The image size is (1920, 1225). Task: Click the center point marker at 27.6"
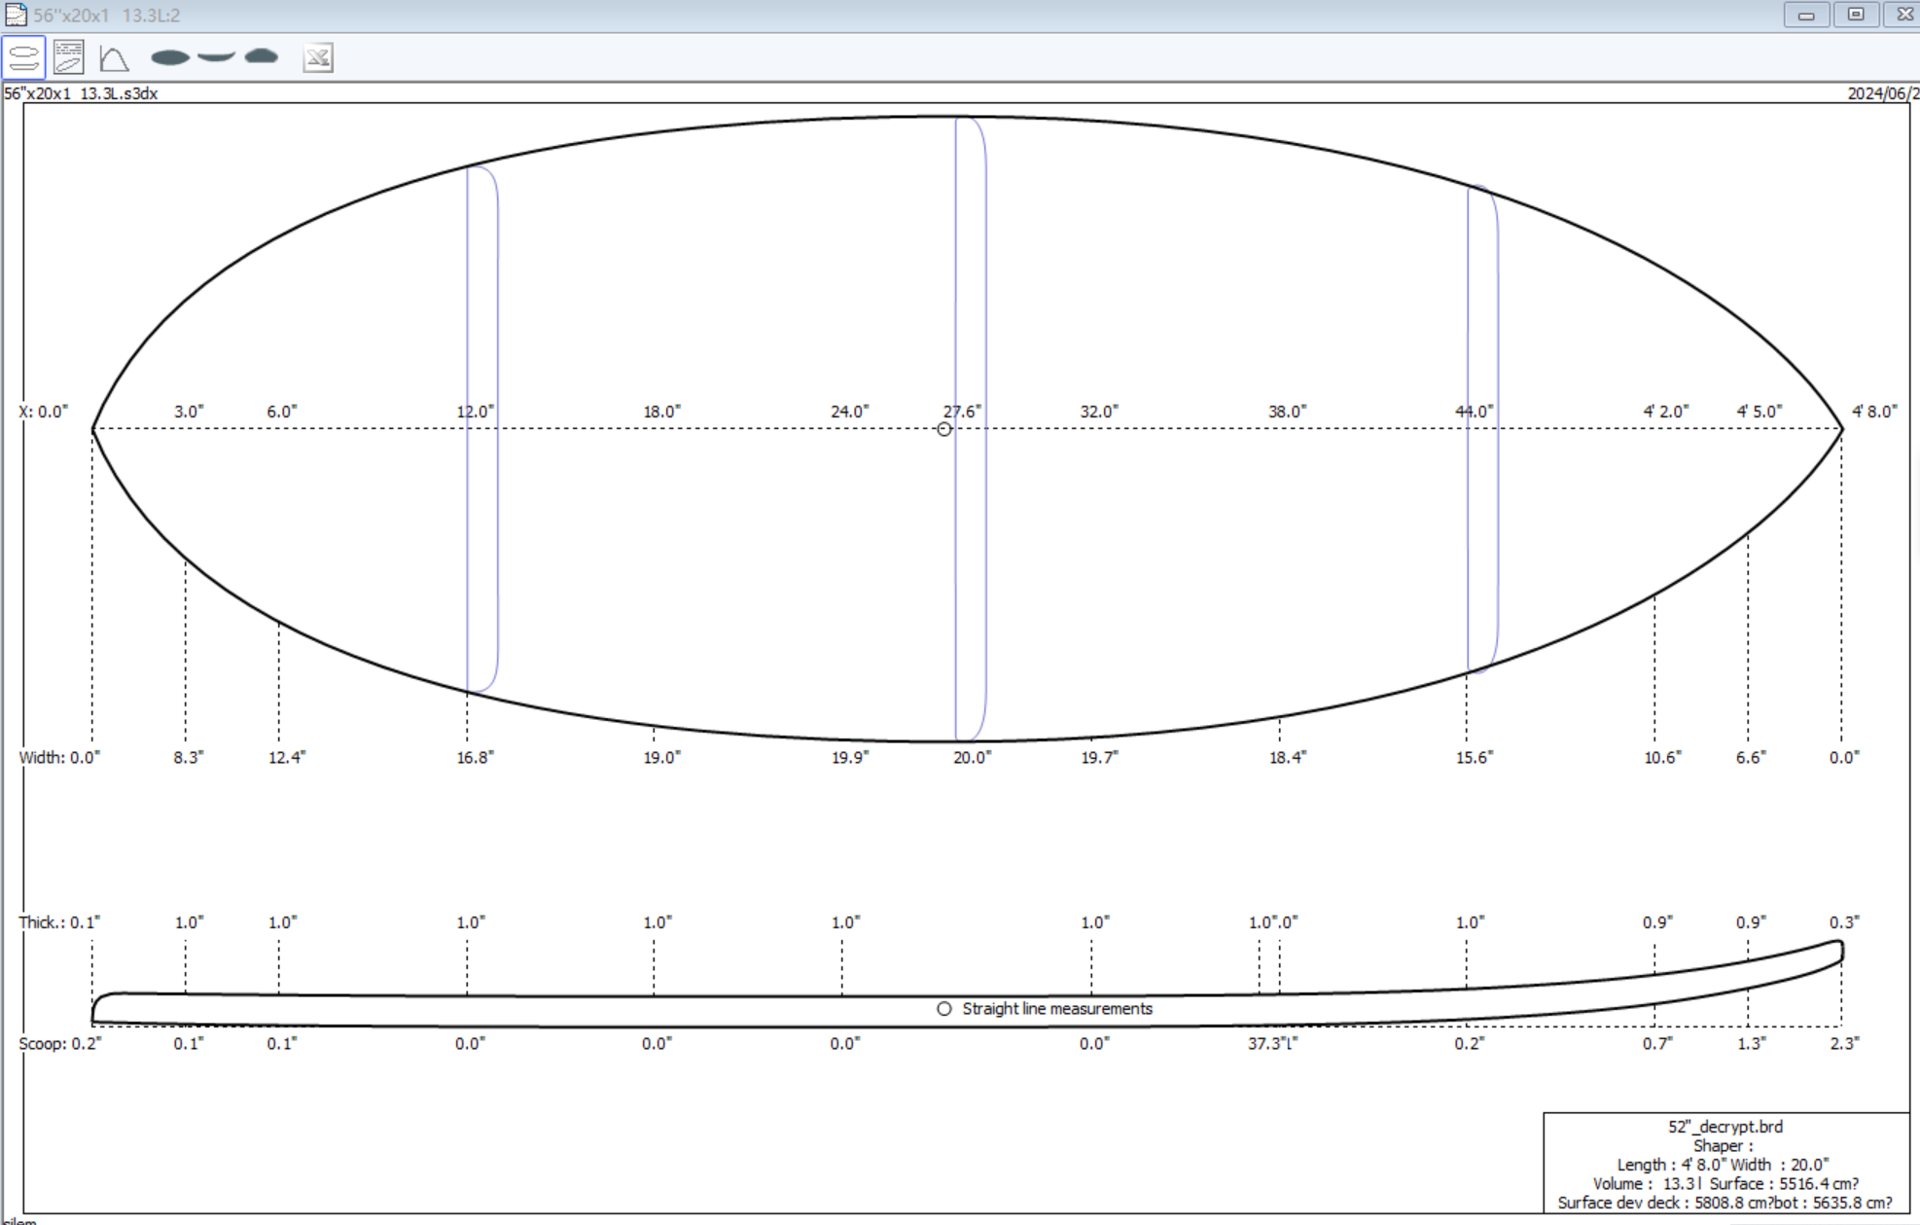pyautogui.click(x=943, y=429)
